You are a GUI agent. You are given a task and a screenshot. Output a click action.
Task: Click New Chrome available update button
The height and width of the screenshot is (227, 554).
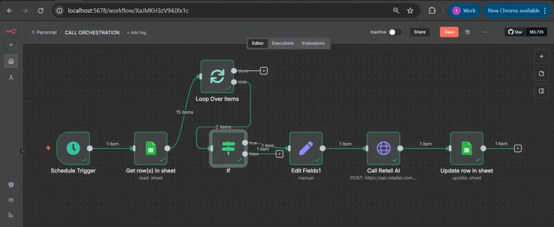[x=517, y=10]
